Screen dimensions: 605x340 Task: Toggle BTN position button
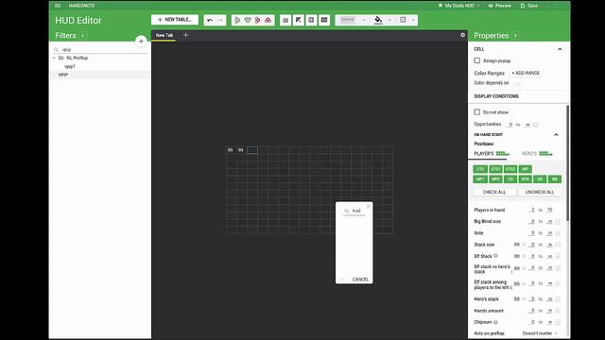526,179
